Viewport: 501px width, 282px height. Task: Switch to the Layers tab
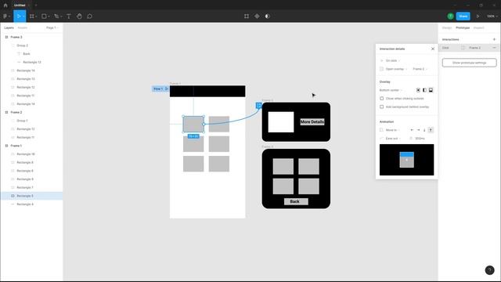click(x=9, y=28)
